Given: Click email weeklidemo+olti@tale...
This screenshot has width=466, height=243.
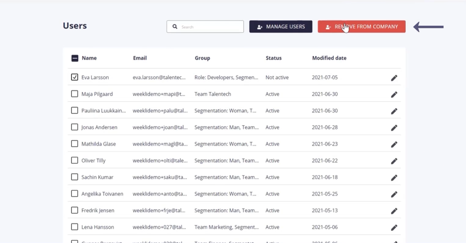Looking at the screenshot, I should coord(160,161).
